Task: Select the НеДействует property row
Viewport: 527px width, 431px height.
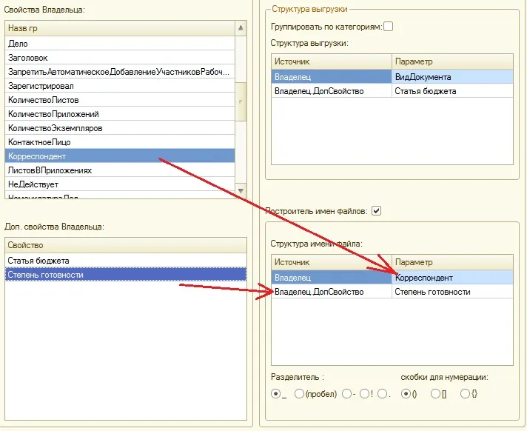Action: coord(120,184)
